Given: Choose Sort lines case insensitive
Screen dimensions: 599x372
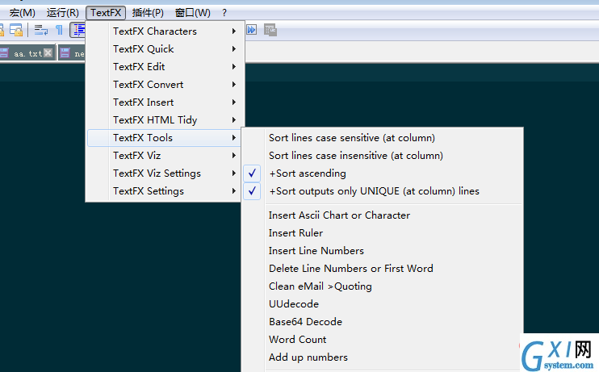Looking at the screenshot, I should (x=383, y=156).
